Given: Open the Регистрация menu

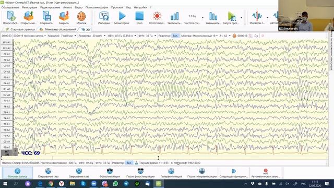Looking at the screenshot, I should 30,7.
